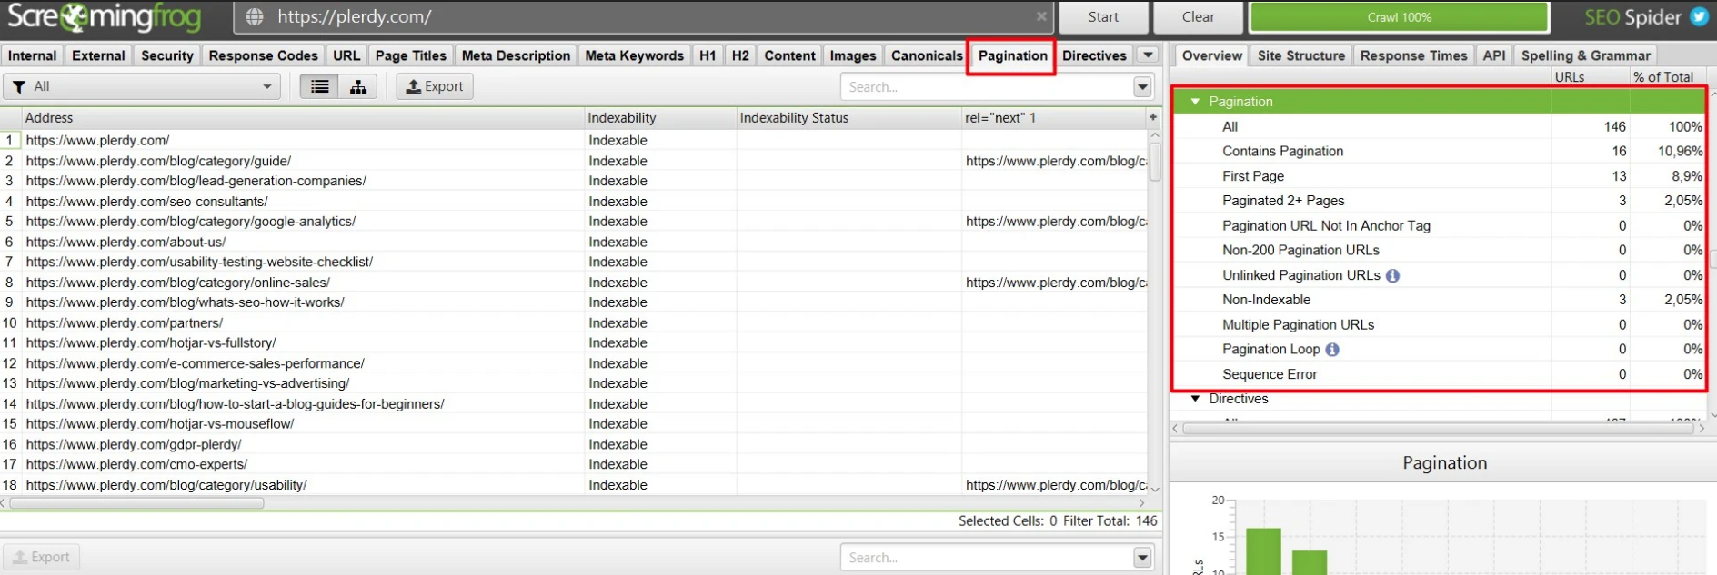
Task: Click the bottom Search field
Action: point(988,557)
